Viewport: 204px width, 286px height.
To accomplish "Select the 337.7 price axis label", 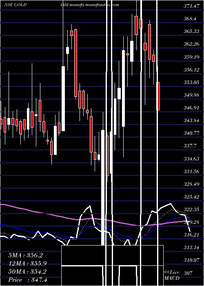I will coord(191,146).
